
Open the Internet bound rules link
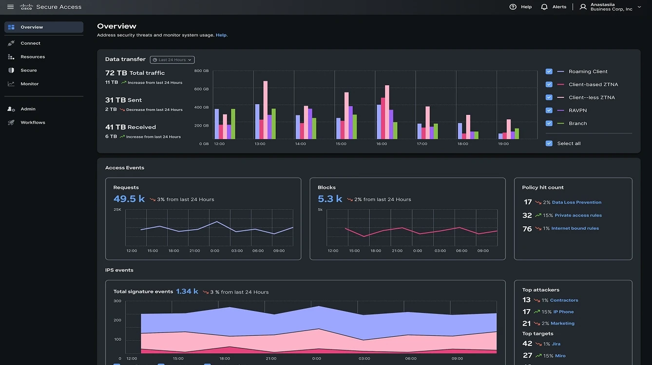575,228
